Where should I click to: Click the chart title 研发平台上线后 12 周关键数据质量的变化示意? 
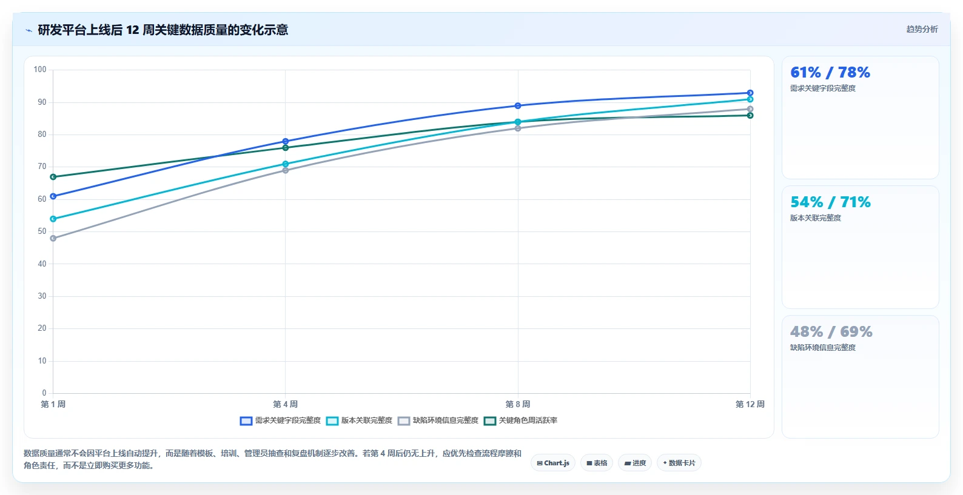pyautogui.click(x=163, y=30)
